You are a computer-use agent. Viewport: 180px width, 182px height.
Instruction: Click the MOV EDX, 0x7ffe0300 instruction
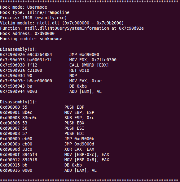tap(93, 60)
